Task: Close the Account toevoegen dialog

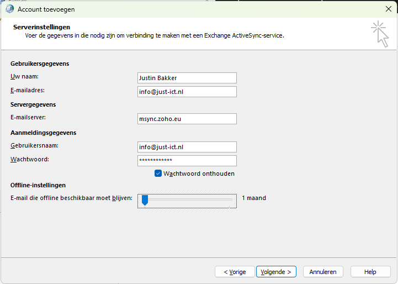Action: pos(388,9)
